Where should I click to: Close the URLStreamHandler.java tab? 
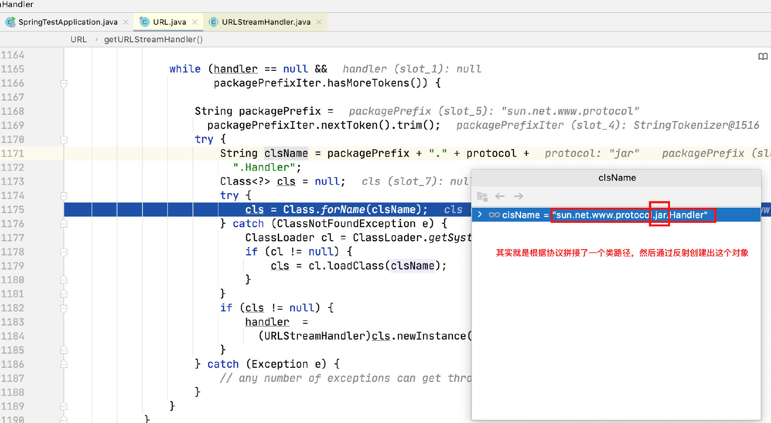click(x=319, y=22)
